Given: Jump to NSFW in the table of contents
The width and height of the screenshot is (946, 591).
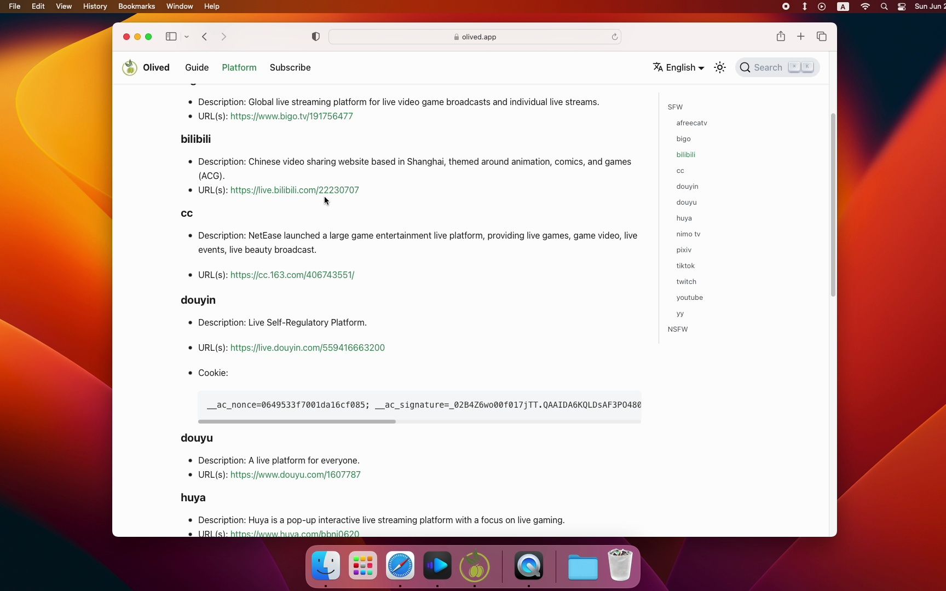Looking at the screenshot, I should point(677,329).
